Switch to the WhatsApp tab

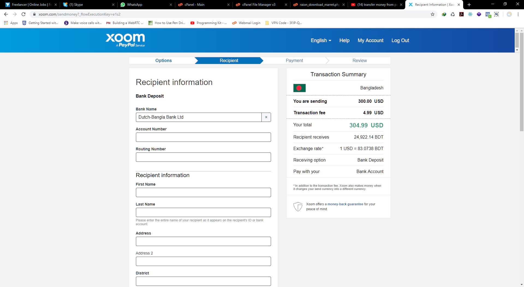[146, 5]
